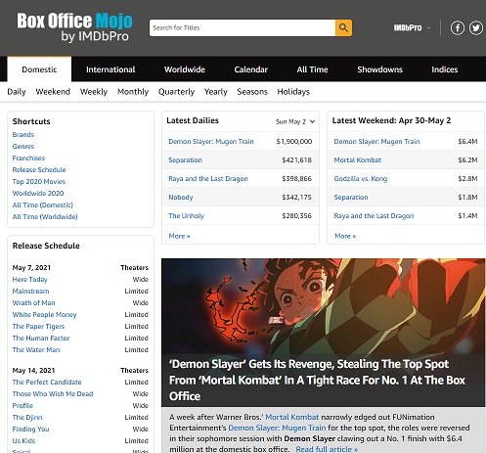Click the Search for Titles field

click(x=243, y=27)
